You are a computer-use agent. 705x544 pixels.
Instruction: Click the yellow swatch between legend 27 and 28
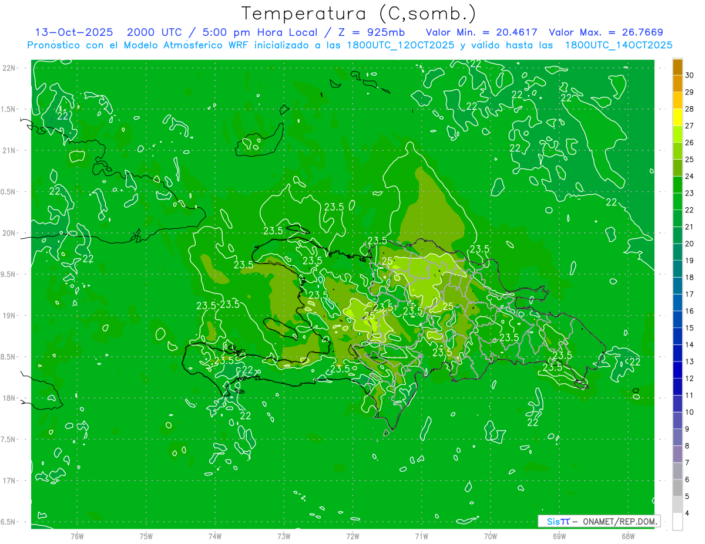coord(677,117)
